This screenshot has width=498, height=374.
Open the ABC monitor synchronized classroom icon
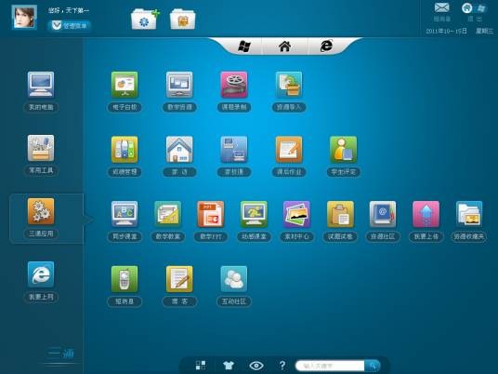[124, 214]
